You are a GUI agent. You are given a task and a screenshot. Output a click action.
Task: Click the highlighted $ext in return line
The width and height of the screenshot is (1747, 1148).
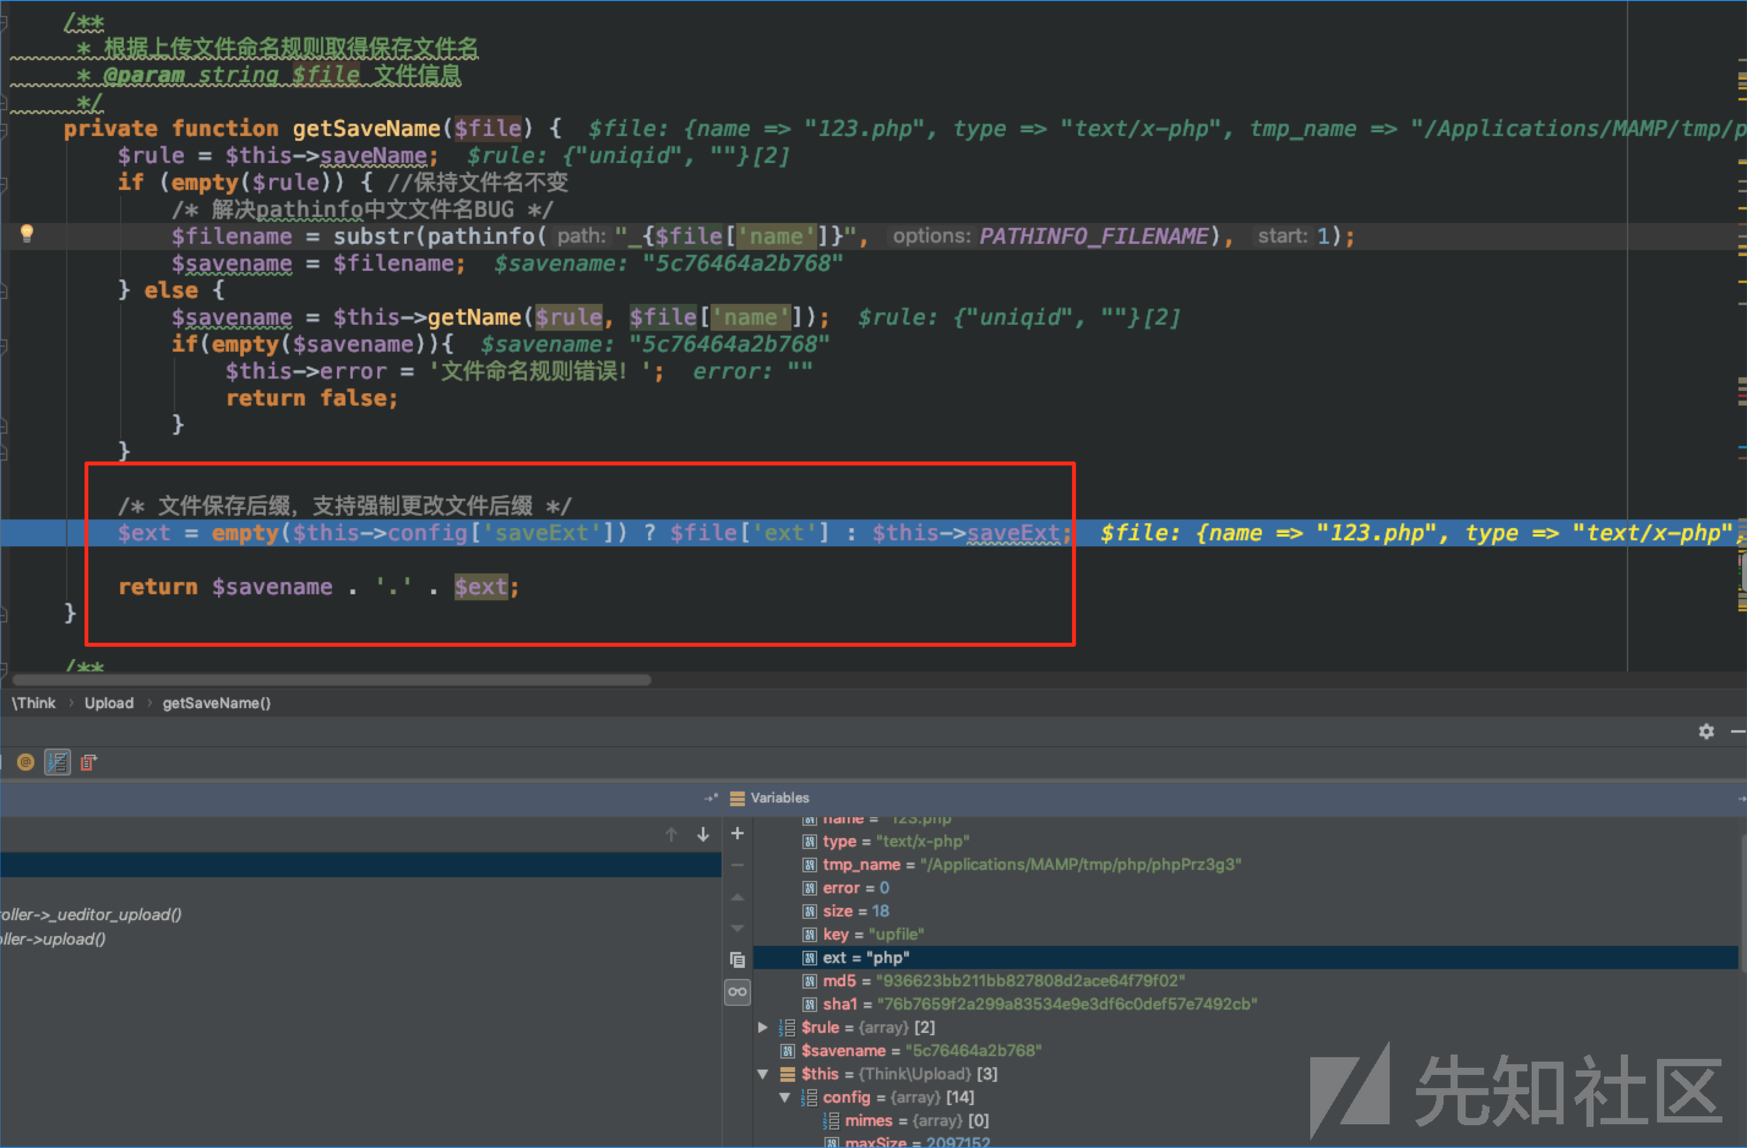click(481, 587)
